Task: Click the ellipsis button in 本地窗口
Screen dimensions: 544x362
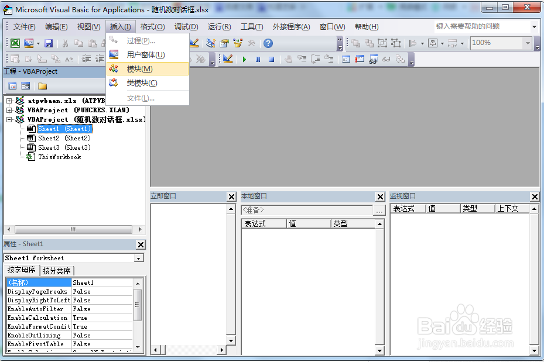Action: click(x=379, y=211)
